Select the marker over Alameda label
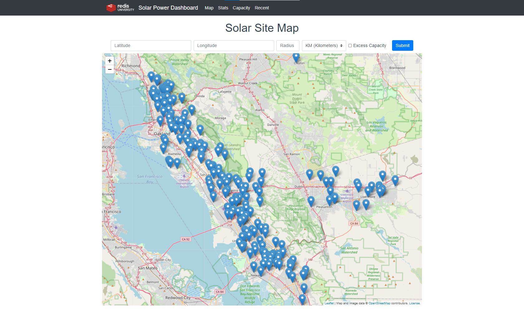 click(x=177, y=163)
